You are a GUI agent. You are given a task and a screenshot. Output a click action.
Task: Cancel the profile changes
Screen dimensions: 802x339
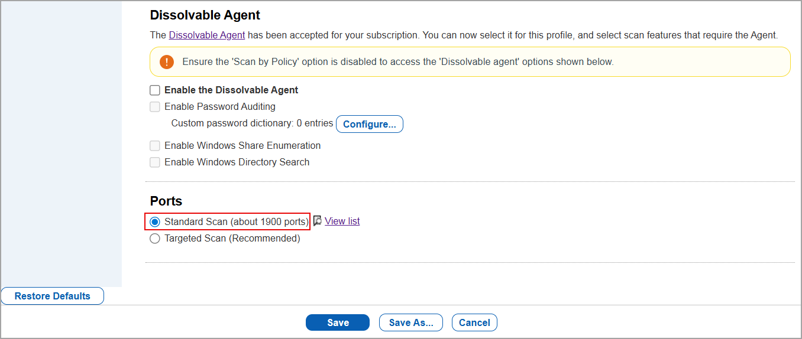pyautogui.click(x=474, y=322)
